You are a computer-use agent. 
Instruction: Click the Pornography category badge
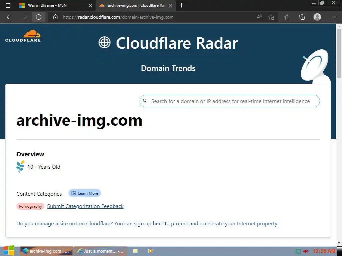(x=30, y=206)
